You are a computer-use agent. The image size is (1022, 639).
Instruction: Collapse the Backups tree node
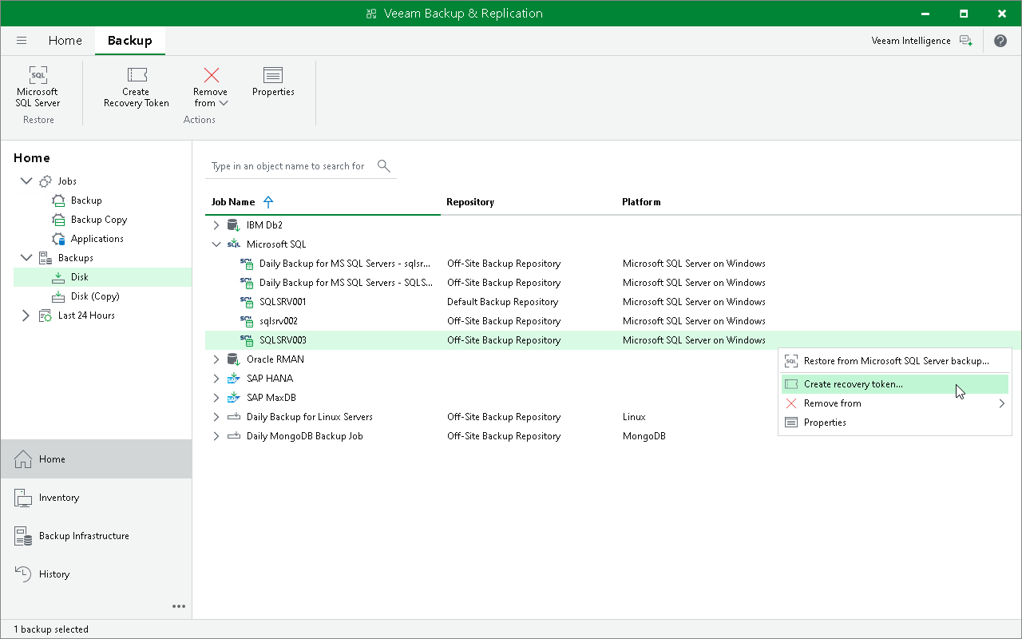26,258
